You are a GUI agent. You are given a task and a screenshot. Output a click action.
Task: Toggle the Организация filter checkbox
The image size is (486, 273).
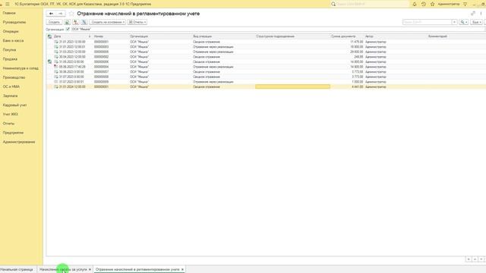click(x=68, y=29)
